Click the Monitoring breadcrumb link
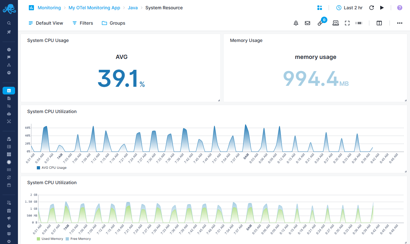The height and width of the screenshot is (244, 410). [x=49, y=7]
